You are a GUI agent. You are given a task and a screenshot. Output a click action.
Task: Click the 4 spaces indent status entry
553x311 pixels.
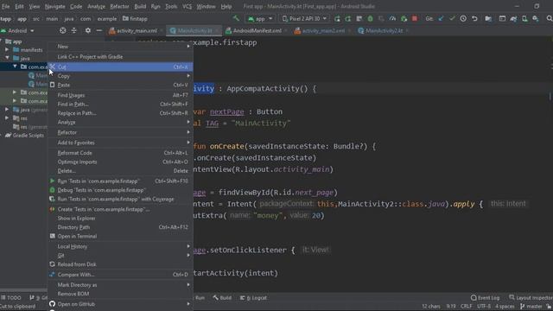click(x=505, y=307)
